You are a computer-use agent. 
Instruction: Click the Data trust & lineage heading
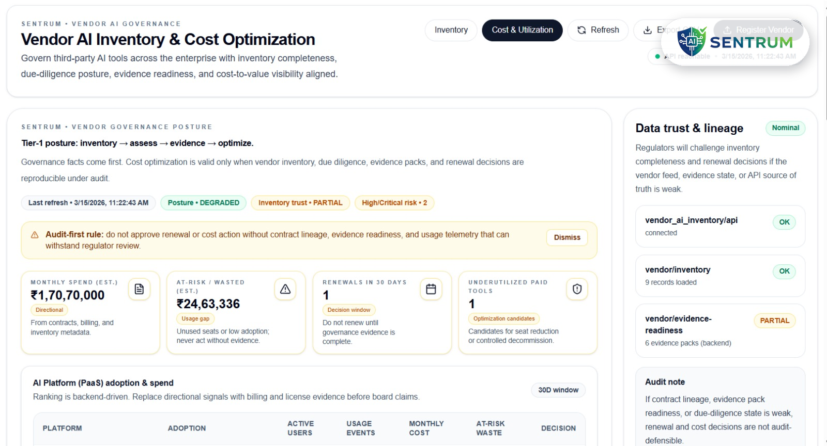[689, 128]
